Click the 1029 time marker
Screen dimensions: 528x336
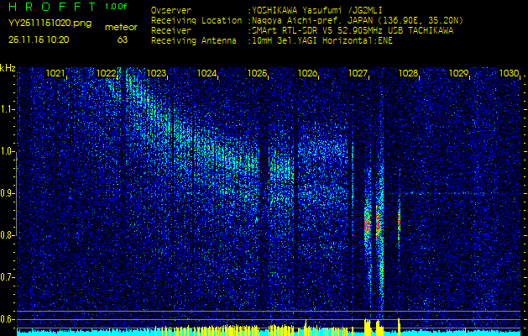click(x=458, y=73)
